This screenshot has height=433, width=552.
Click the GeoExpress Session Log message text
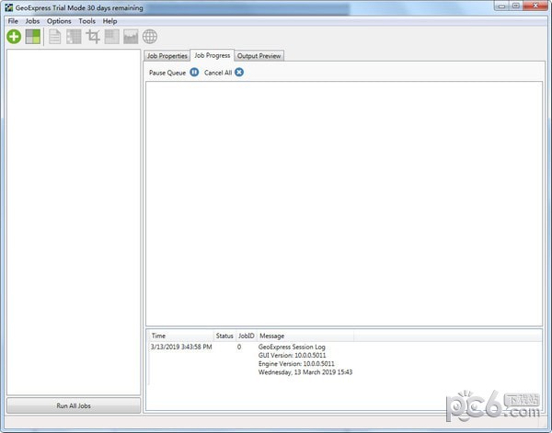pyautogui.click(x=292, y=347)
